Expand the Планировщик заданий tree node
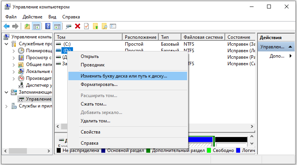297x165 pixels. click(14, 51)
